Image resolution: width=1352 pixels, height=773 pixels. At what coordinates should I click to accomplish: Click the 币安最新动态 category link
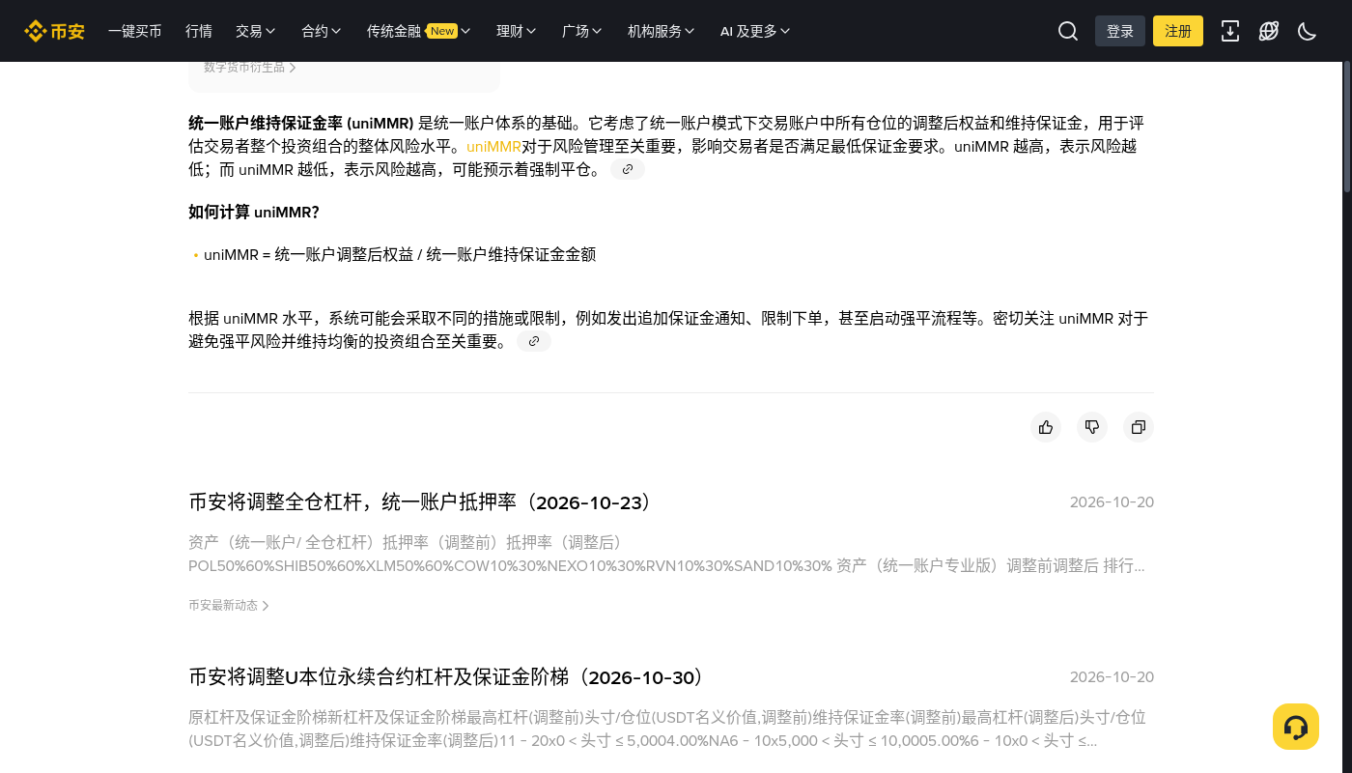coord(229,606)
